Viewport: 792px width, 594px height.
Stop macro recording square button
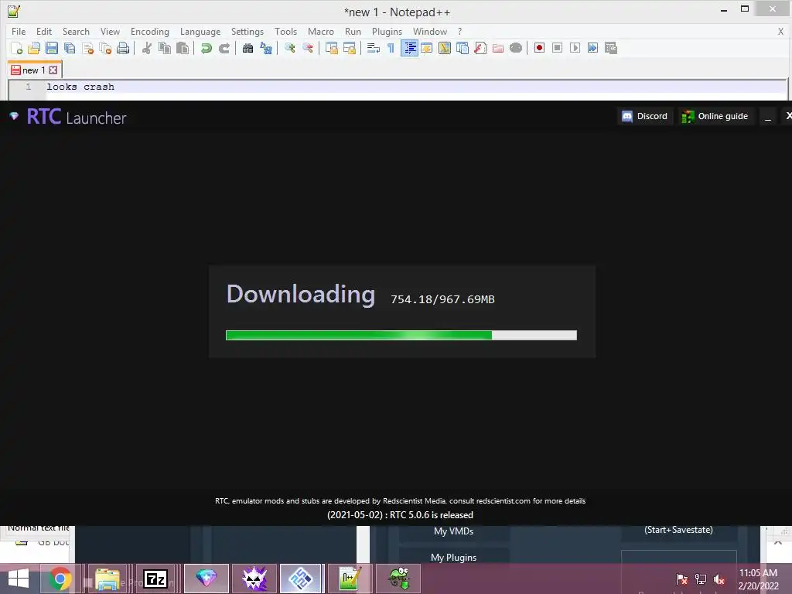[x=557, y=48]
